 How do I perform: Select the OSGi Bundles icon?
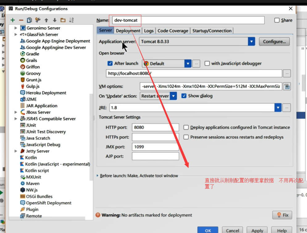[23, 196]
